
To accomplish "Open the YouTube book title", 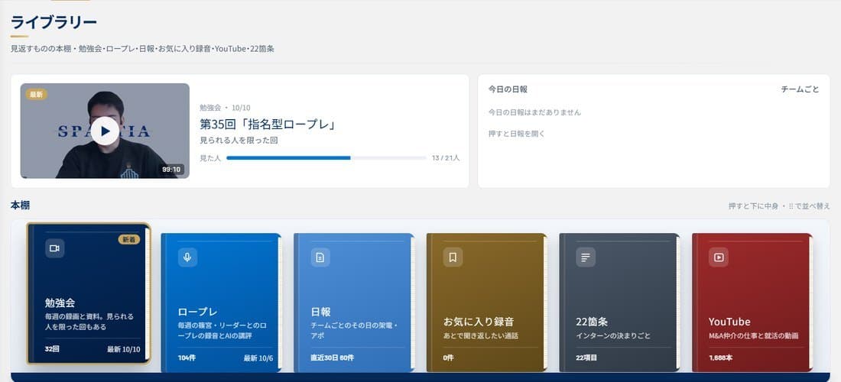I will click(729, 322).
